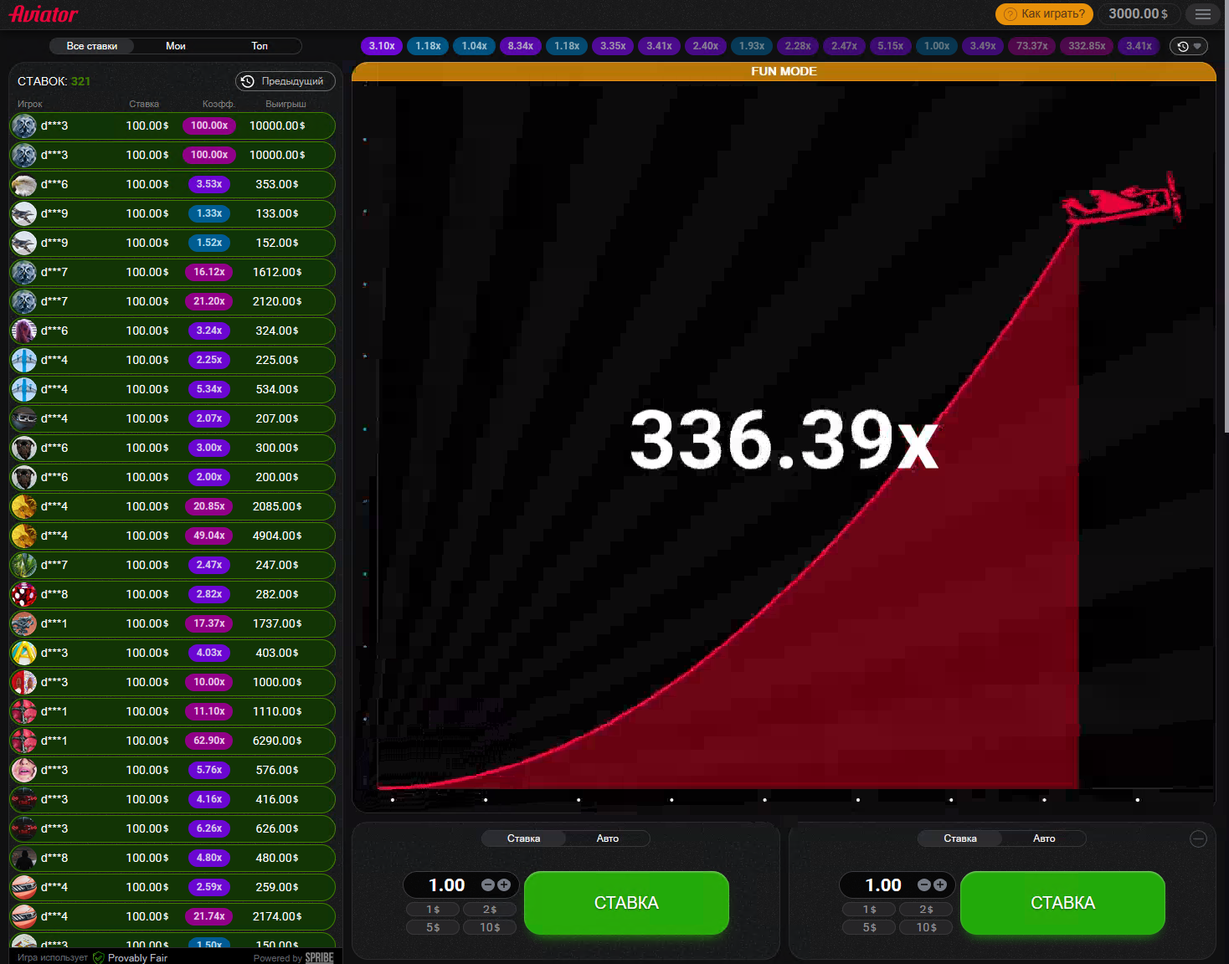Click avatar of the 1000.00$ winning row
The width and height of the screenshot is (1229, 964).
[x=24, y=682]
